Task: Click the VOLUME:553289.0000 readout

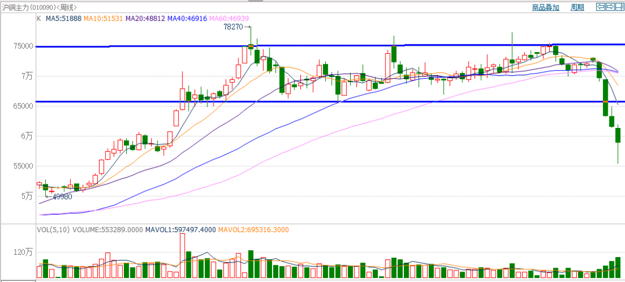Action: [x=108, y=230]
